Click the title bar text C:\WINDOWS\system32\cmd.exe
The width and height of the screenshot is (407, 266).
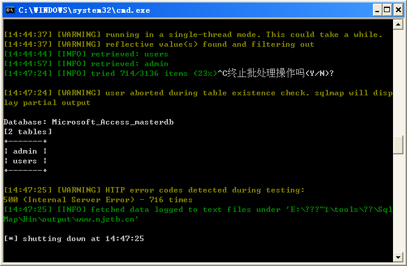pos(84,10)
